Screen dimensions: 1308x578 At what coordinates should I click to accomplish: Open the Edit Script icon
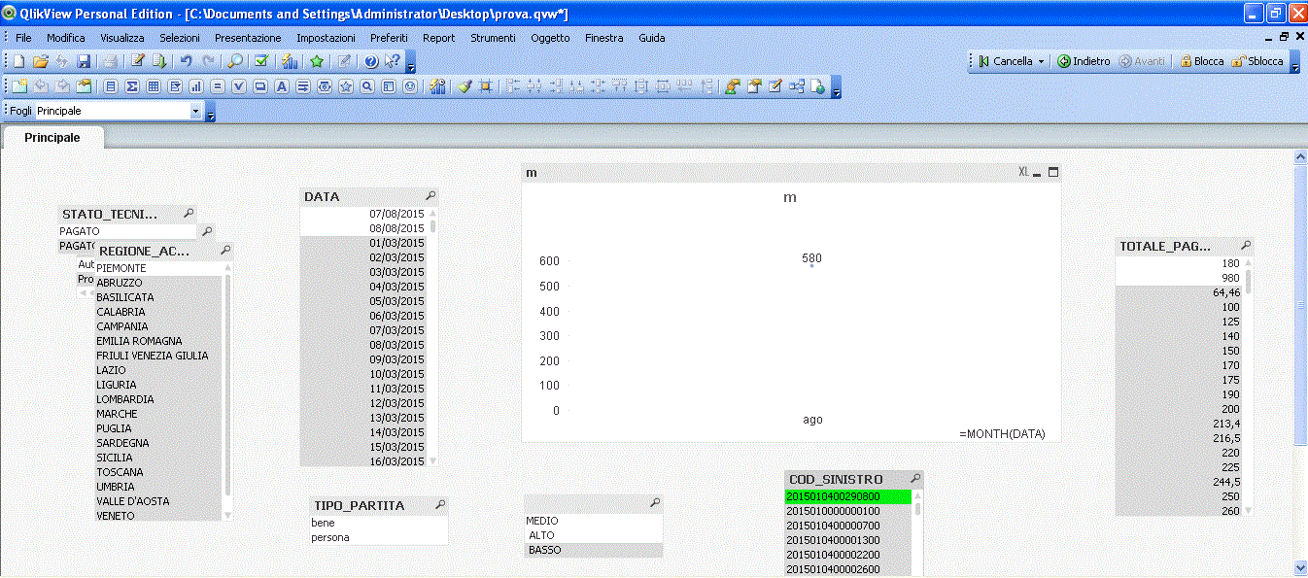coord(139,61)
